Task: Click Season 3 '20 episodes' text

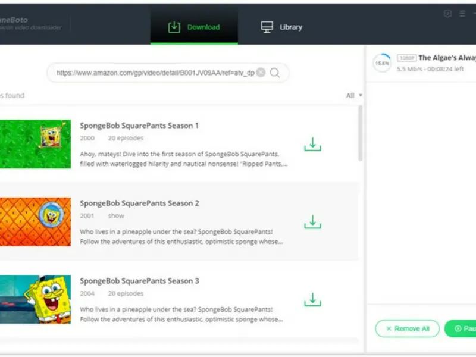Action: [126, 293]
